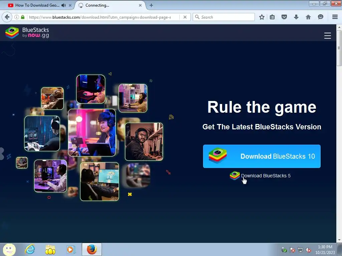
Task: Click the Download BlueStacks 5 link
Action: [266, 176]
